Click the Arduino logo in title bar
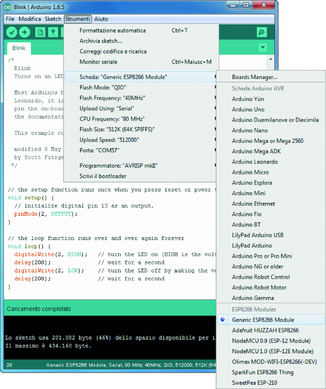 [8, 7]
